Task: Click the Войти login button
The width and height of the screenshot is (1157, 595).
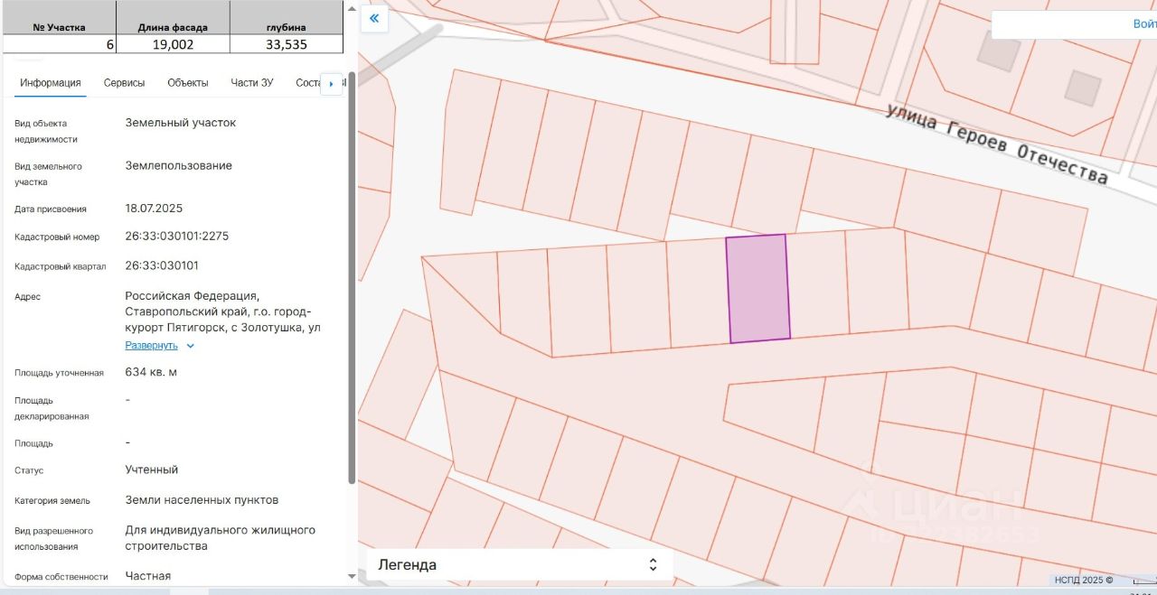Action: 1143,24
